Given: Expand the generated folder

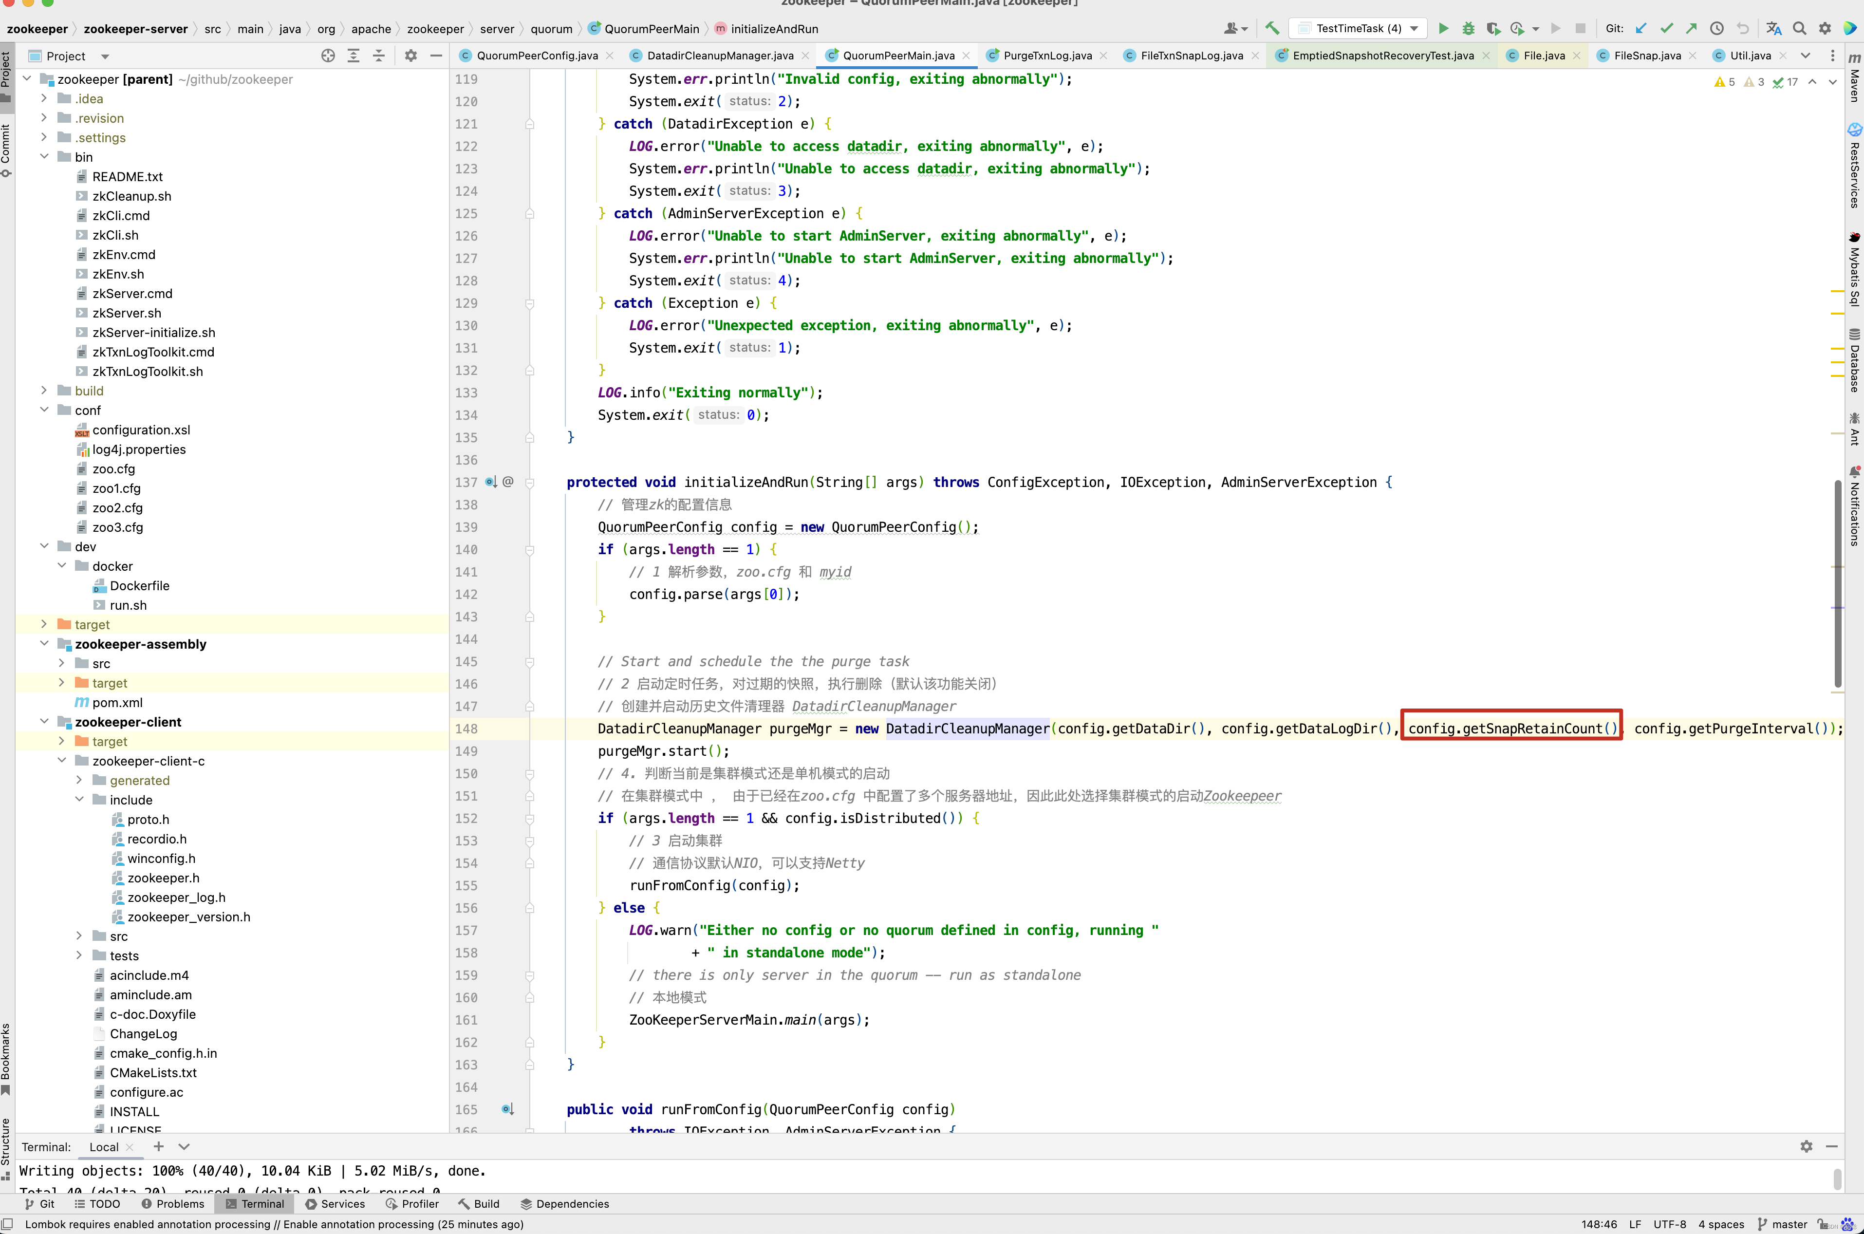Looking at the screenshot, I should tap(79, 780).
